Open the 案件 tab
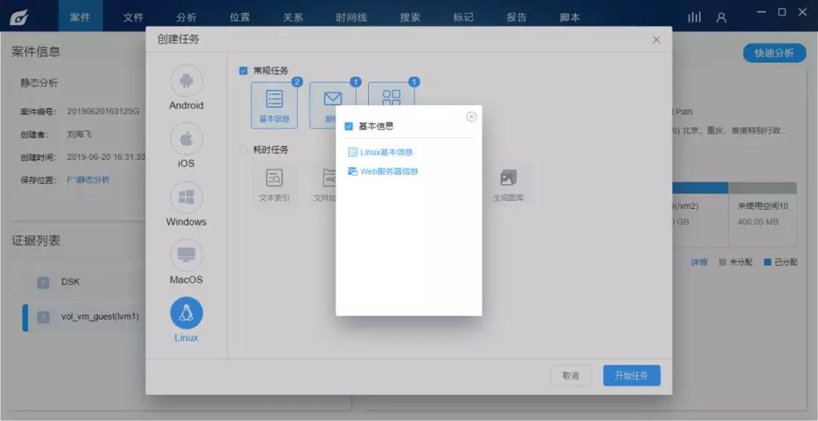 tap(80, 17)
